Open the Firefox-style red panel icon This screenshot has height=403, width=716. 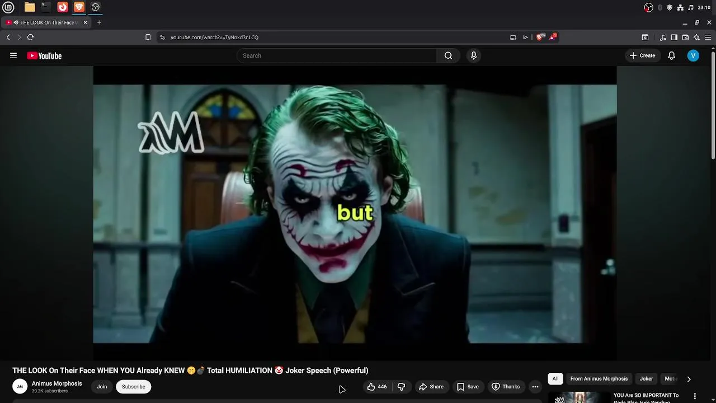pos(63,7)
